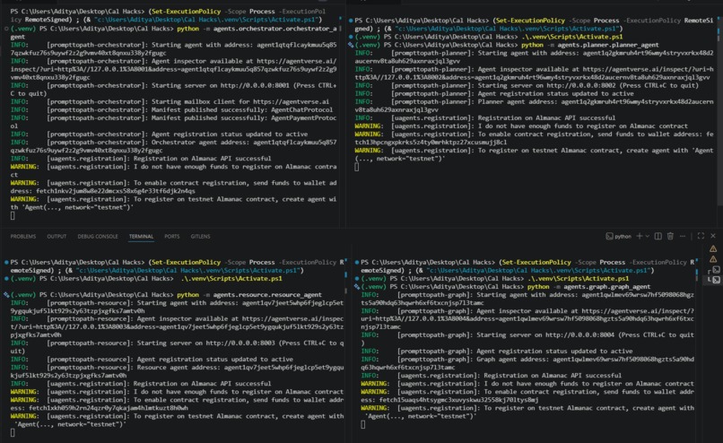Click command decoration beside agents.planner.planner_agent command

pyautogui.click(x=351, y=45)
